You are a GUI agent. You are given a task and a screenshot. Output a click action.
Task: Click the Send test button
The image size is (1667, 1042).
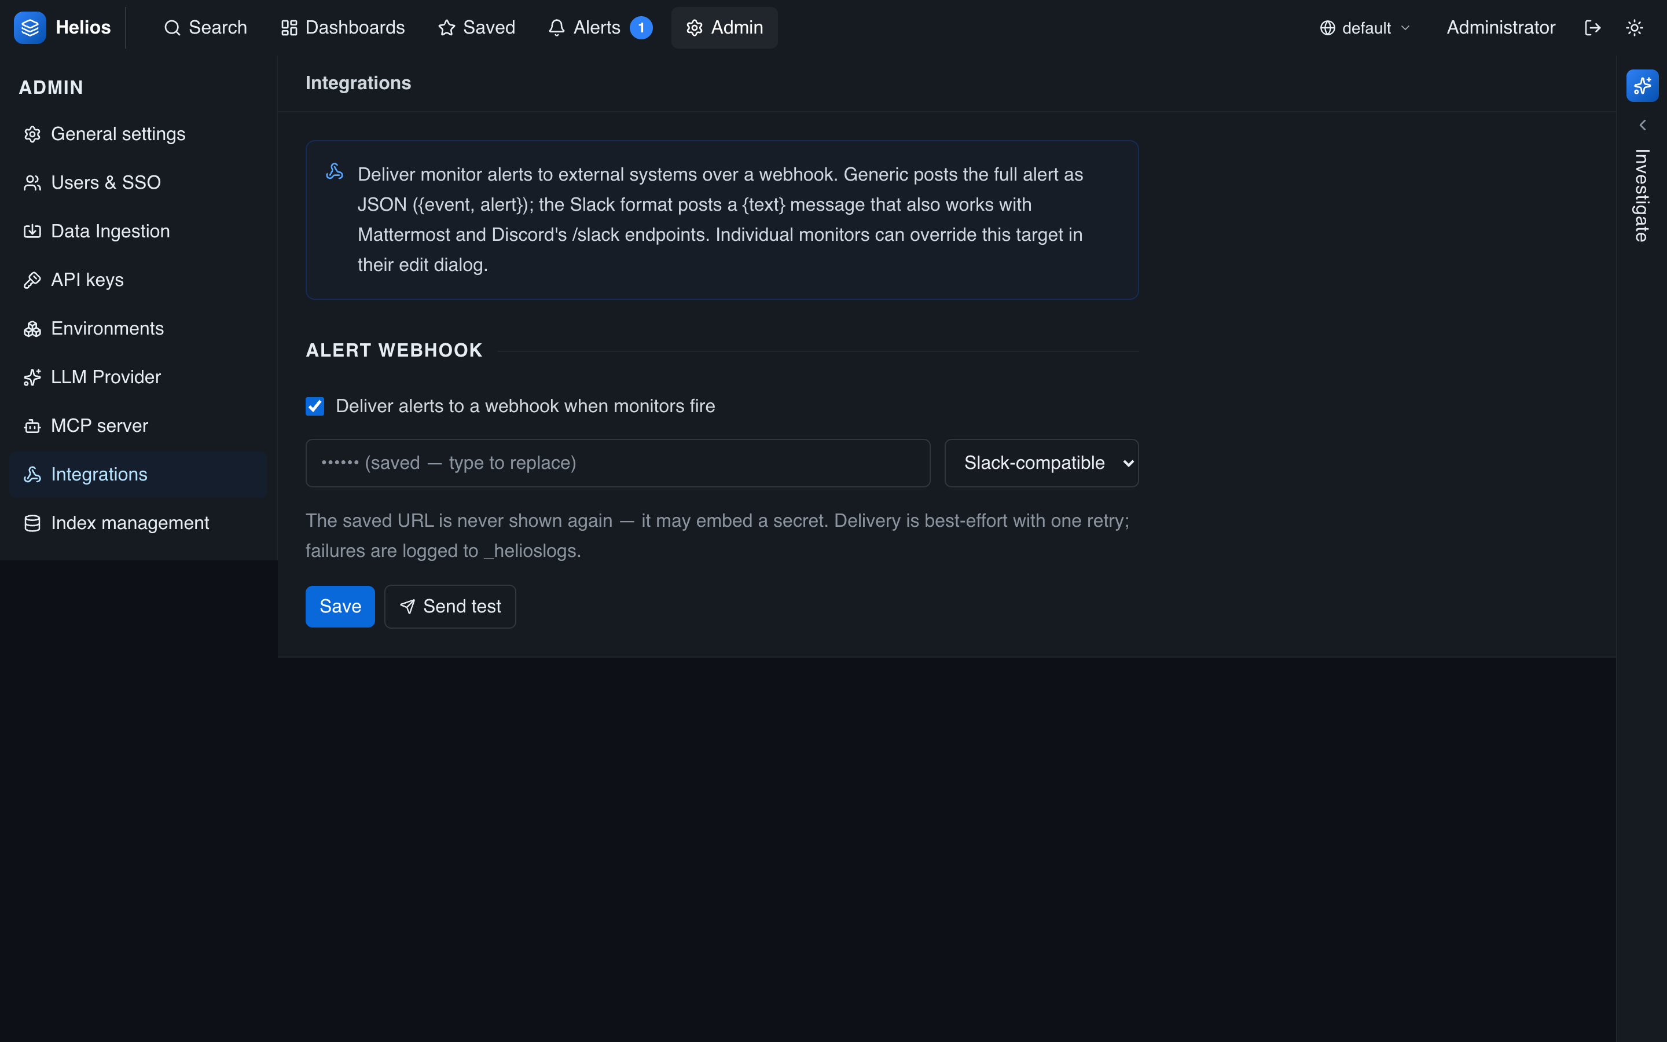(x=450, y=607)
